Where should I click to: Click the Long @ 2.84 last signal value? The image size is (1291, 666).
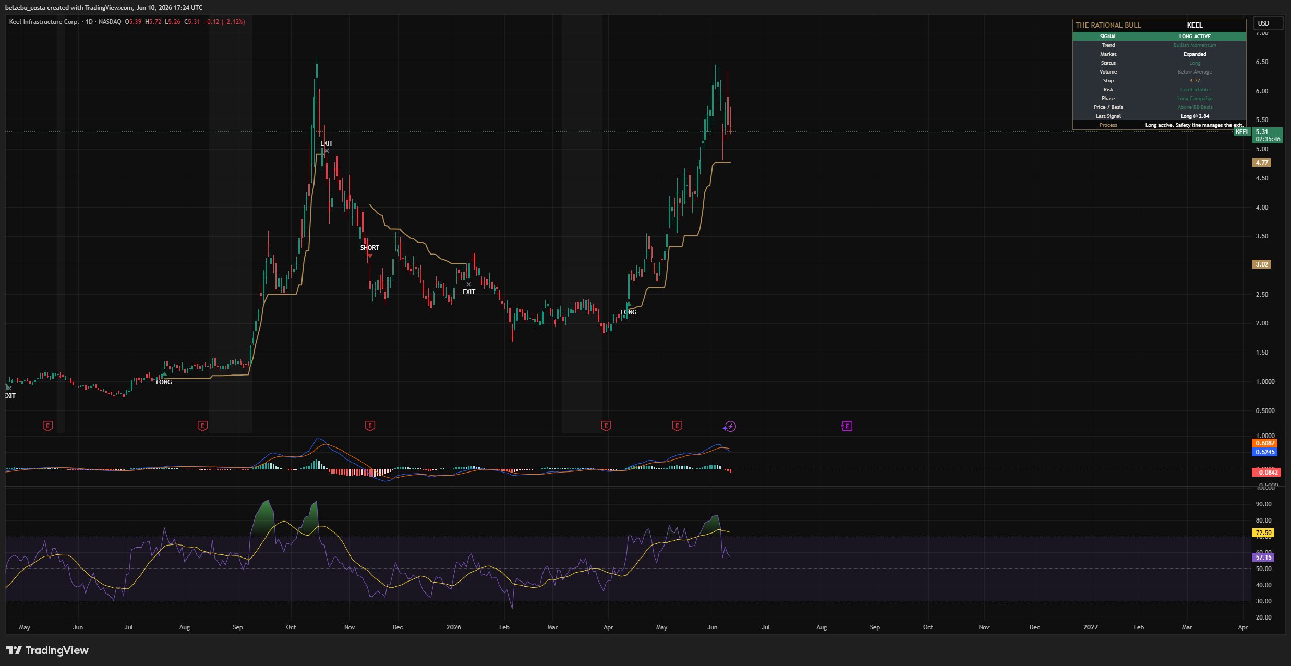coord(1195,116)
